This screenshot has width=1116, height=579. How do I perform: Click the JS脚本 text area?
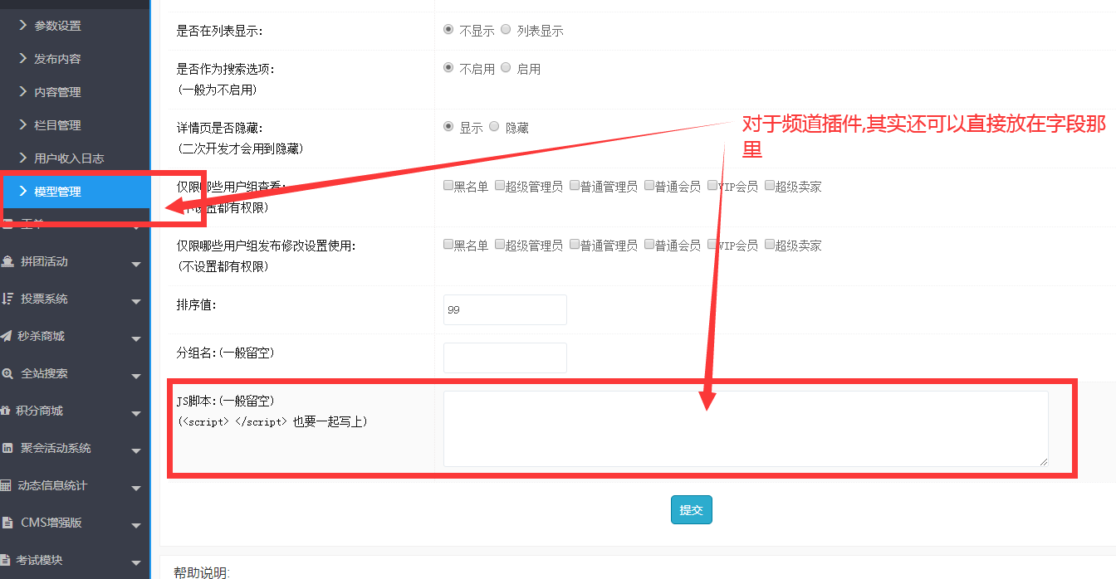point(745,429)
